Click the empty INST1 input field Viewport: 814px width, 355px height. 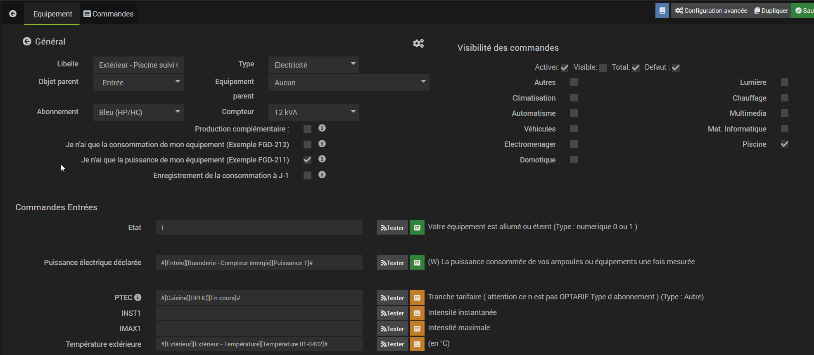coord(259,313)
